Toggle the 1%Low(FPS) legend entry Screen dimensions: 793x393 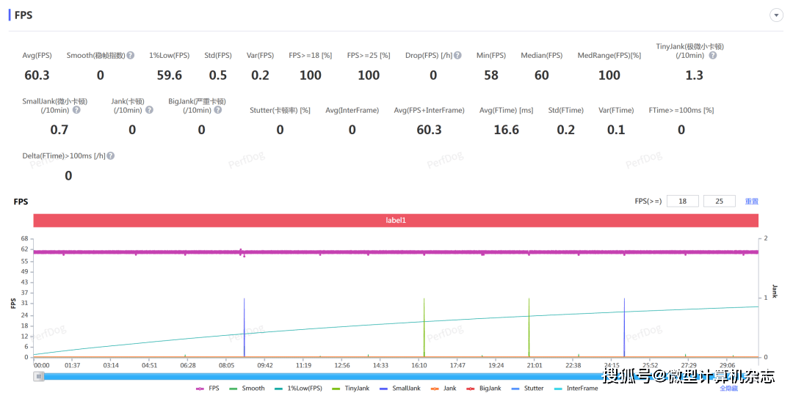pos(298,388)
